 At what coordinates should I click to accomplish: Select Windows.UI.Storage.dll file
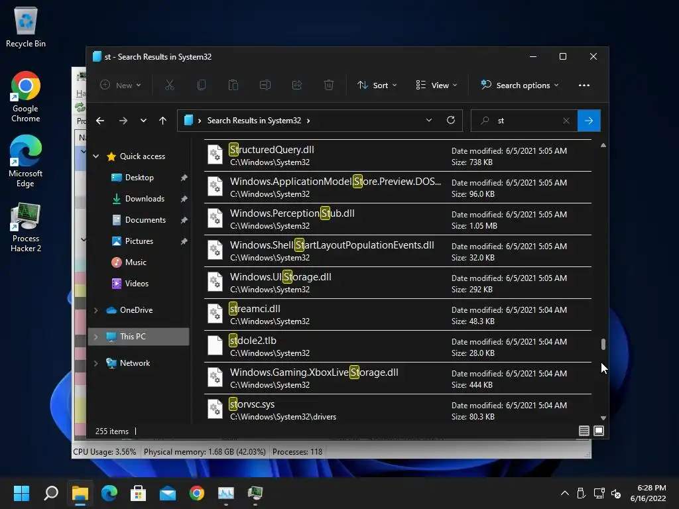398,282
